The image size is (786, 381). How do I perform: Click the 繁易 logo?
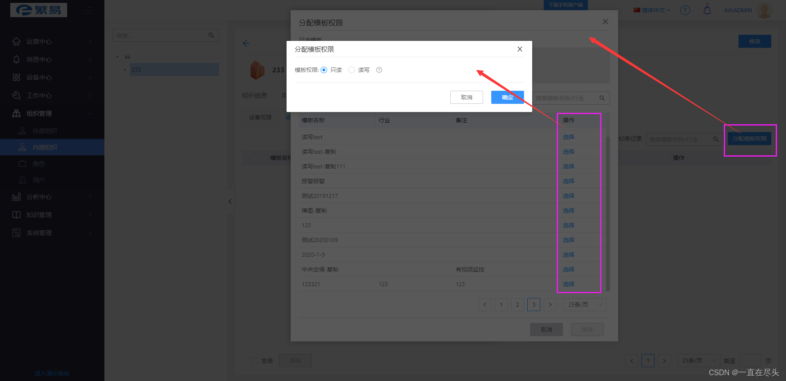pos(38,10)
